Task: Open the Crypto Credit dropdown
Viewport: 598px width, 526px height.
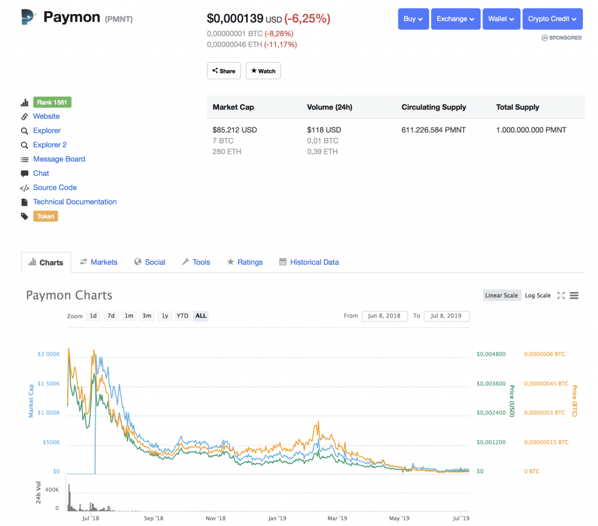Action: tap(552, 19)
